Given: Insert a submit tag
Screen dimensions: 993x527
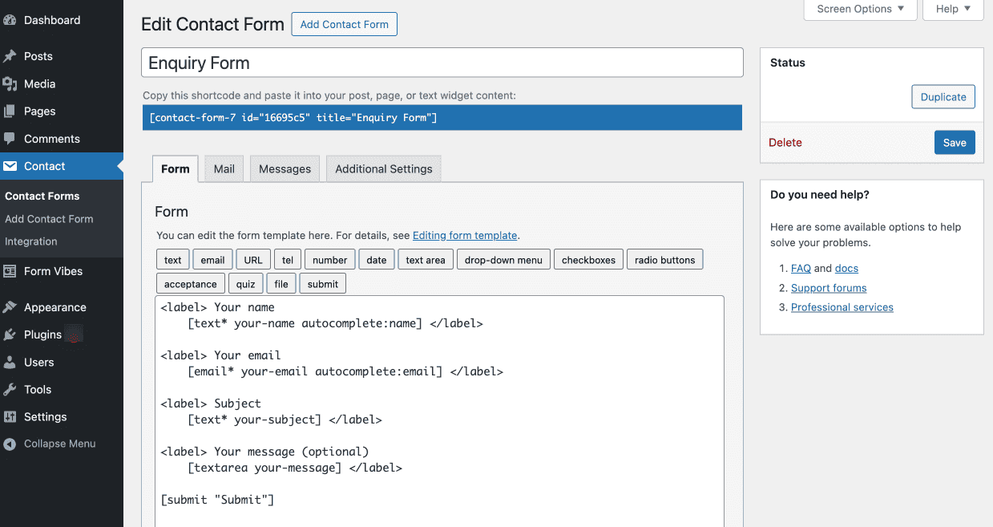Looking at the screenshot, I should tap(323, 284).
